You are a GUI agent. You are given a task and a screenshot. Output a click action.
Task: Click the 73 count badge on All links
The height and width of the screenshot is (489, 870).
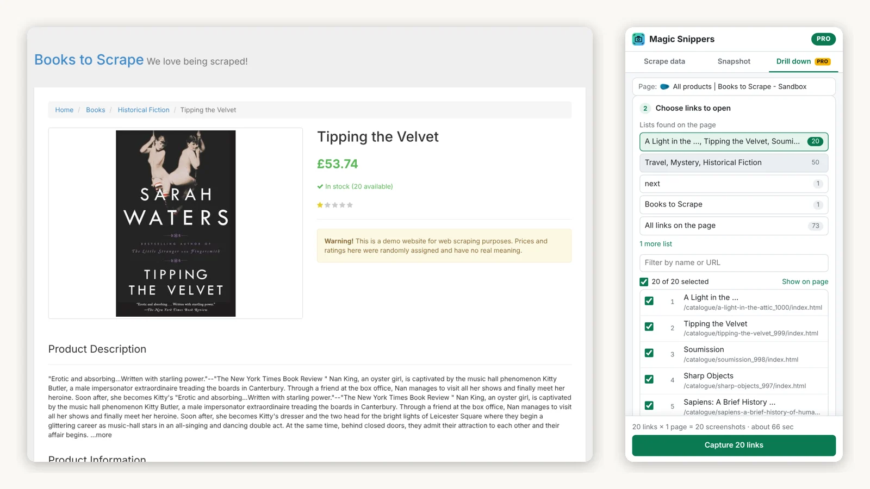(x=815, y=226)
